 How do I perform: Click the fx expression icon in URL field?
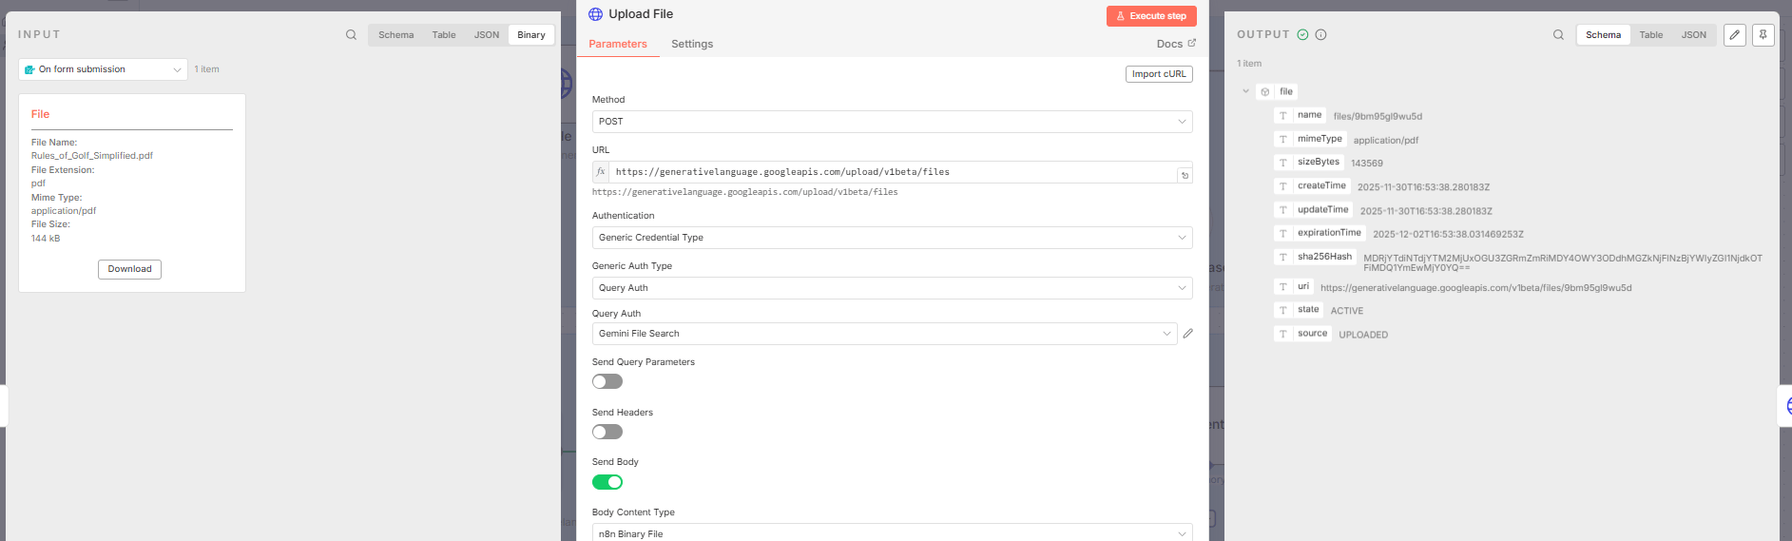tap(601, 172)
